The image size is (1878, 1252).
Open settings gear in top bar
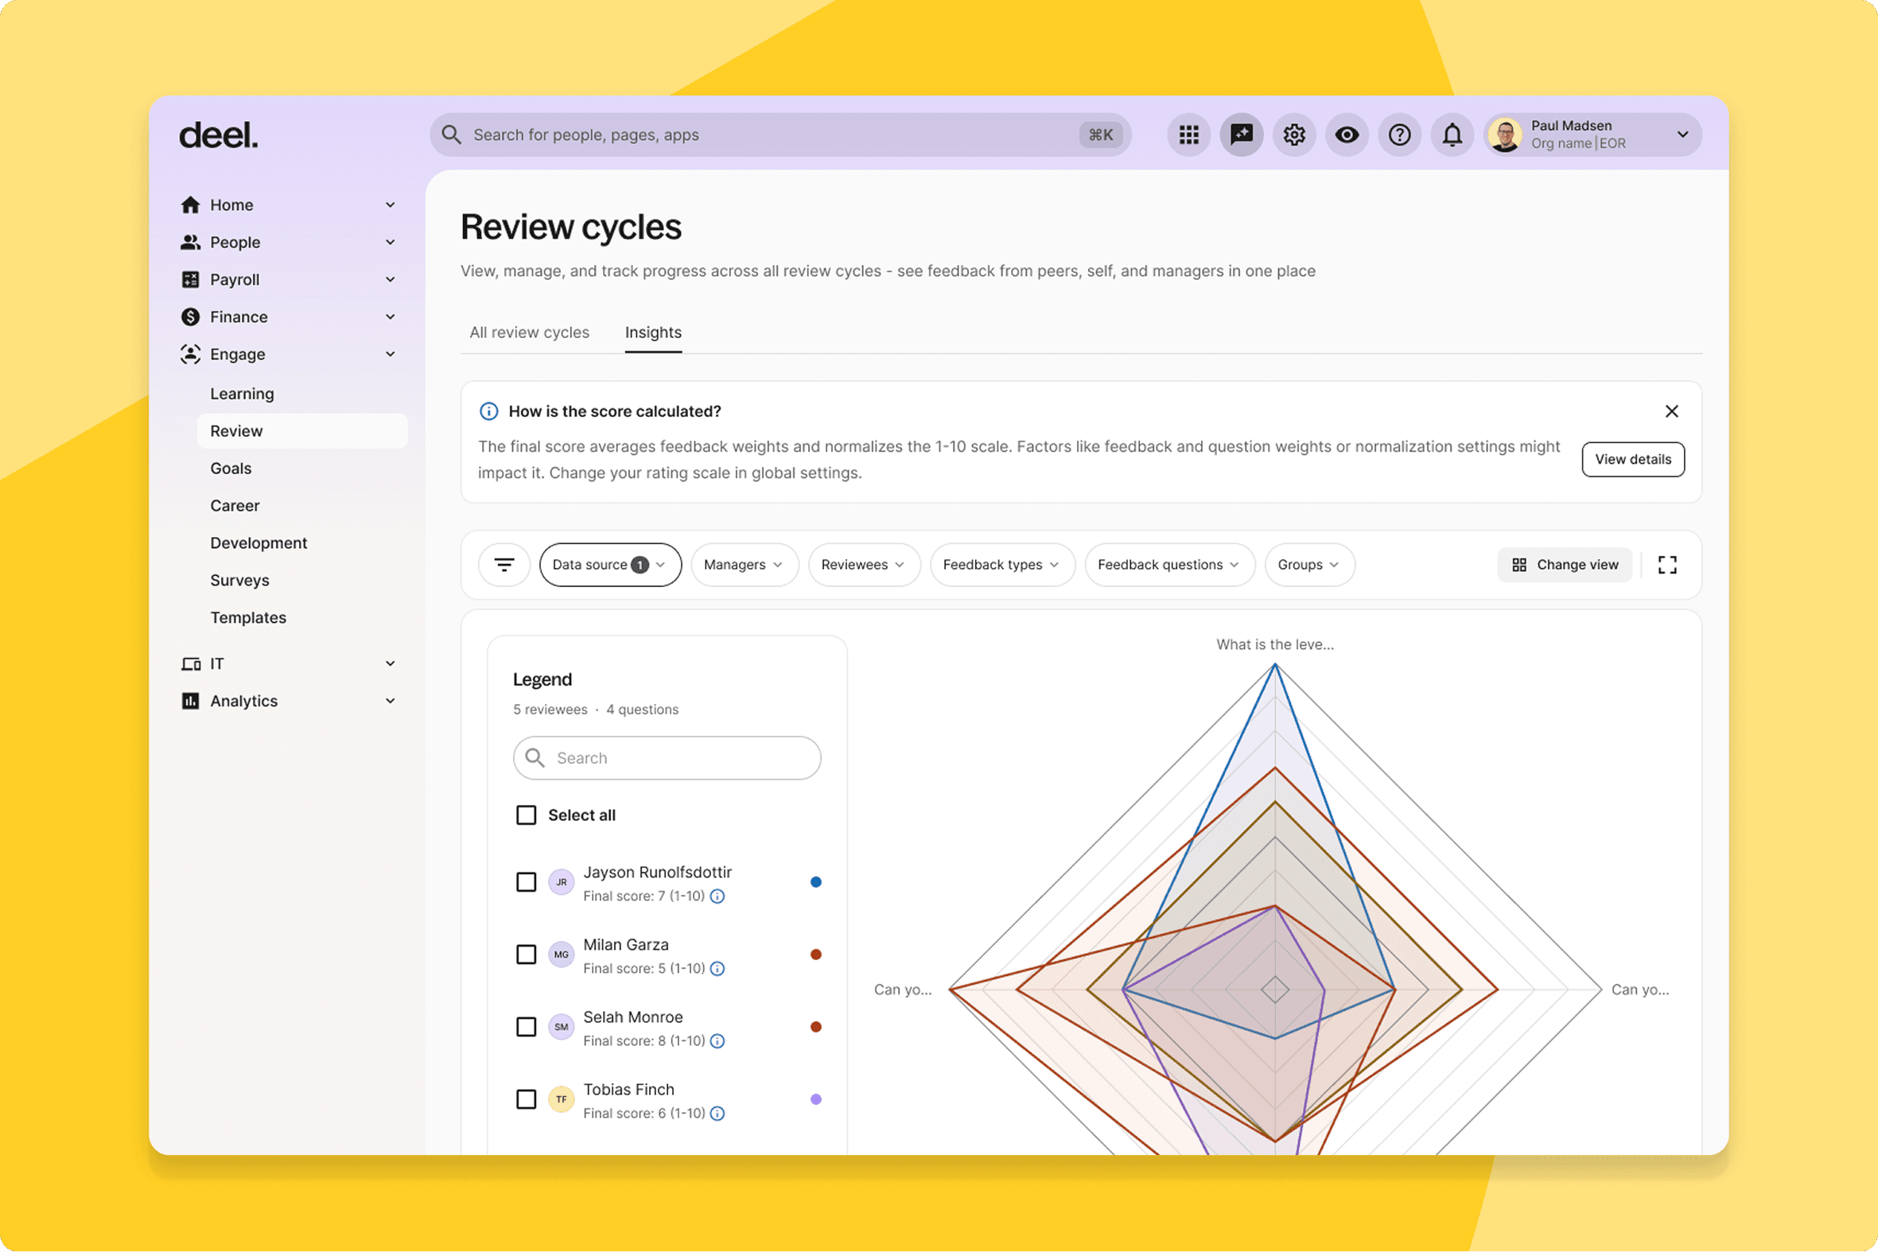[1294, 135]
